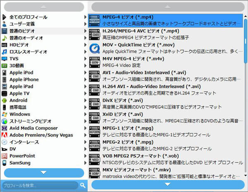Expand the Apple iPhone submenu arrow

point(85,80)
